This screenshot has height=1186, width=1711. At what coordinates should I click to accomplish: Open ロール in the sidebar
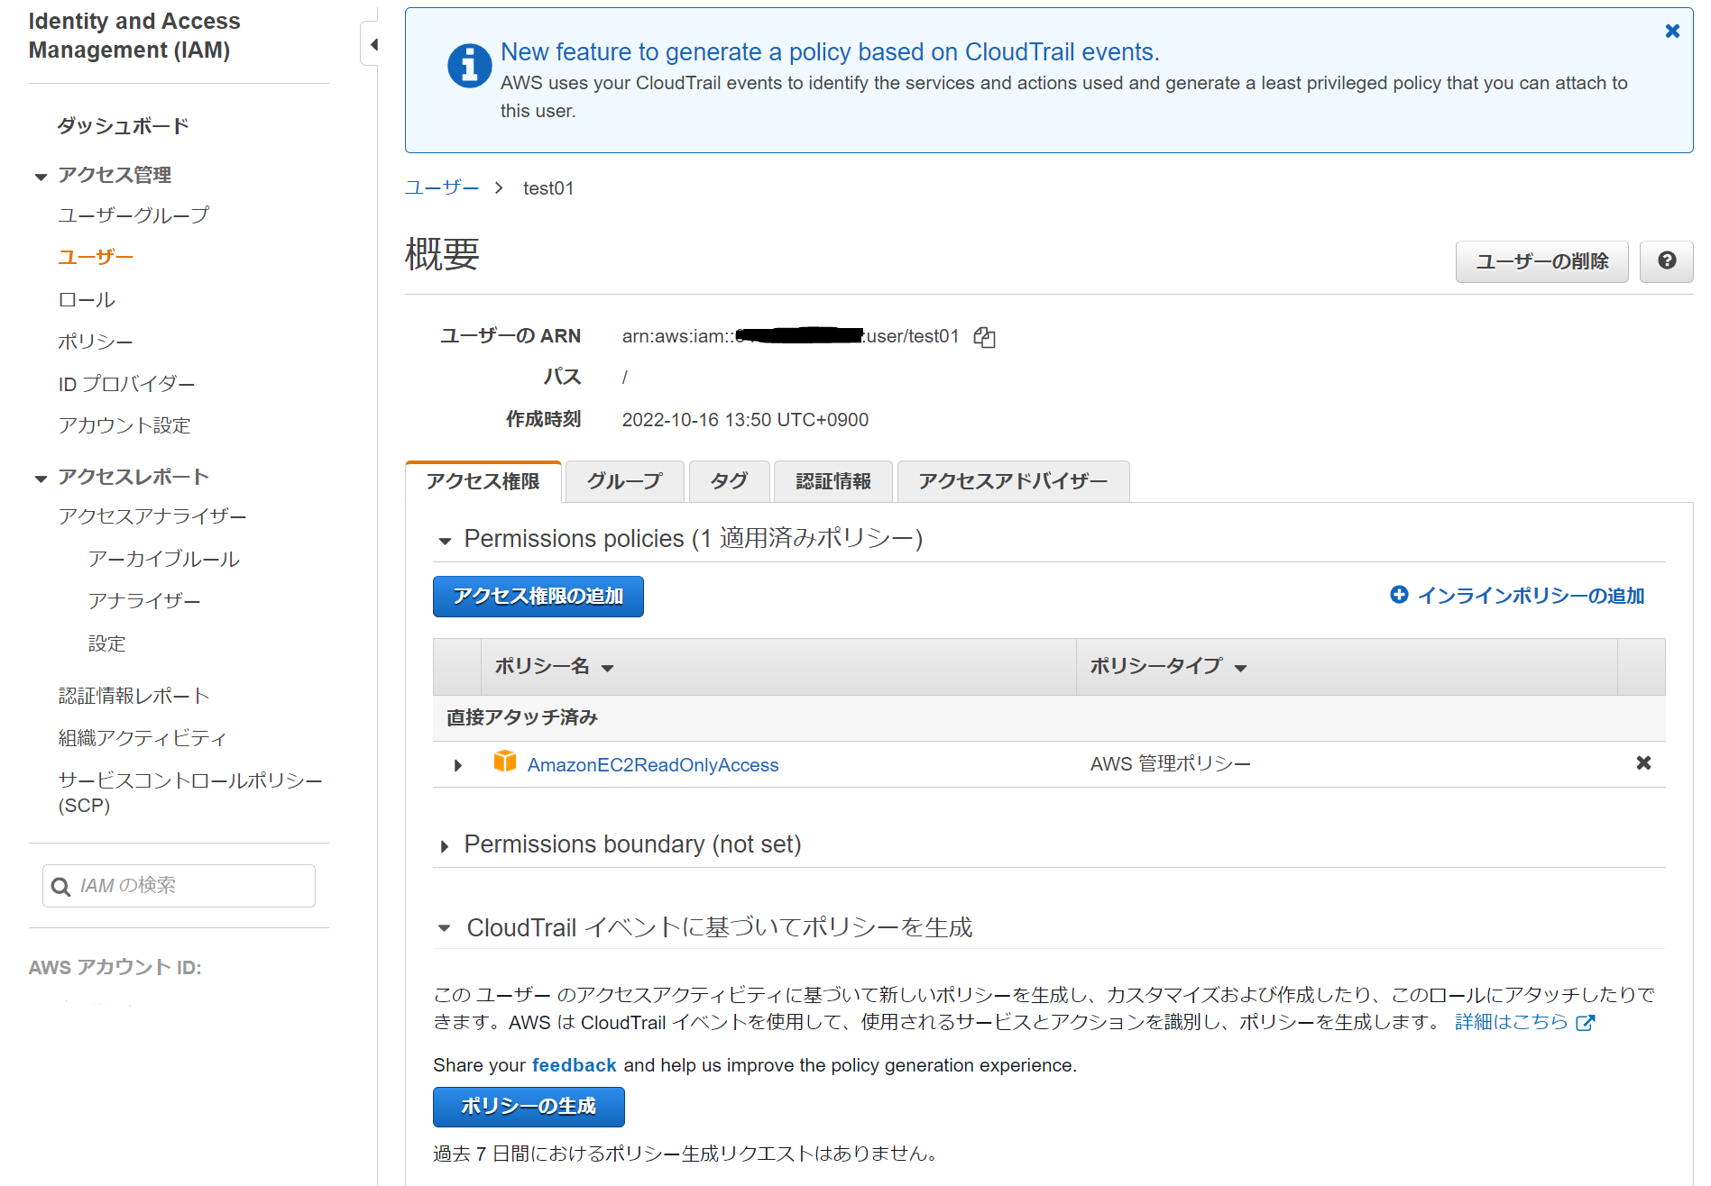point(87,300)
